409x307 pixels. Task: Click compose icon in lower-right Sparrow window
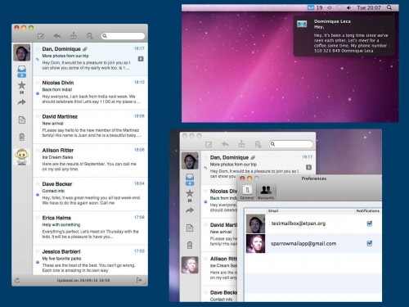(209, 145)
